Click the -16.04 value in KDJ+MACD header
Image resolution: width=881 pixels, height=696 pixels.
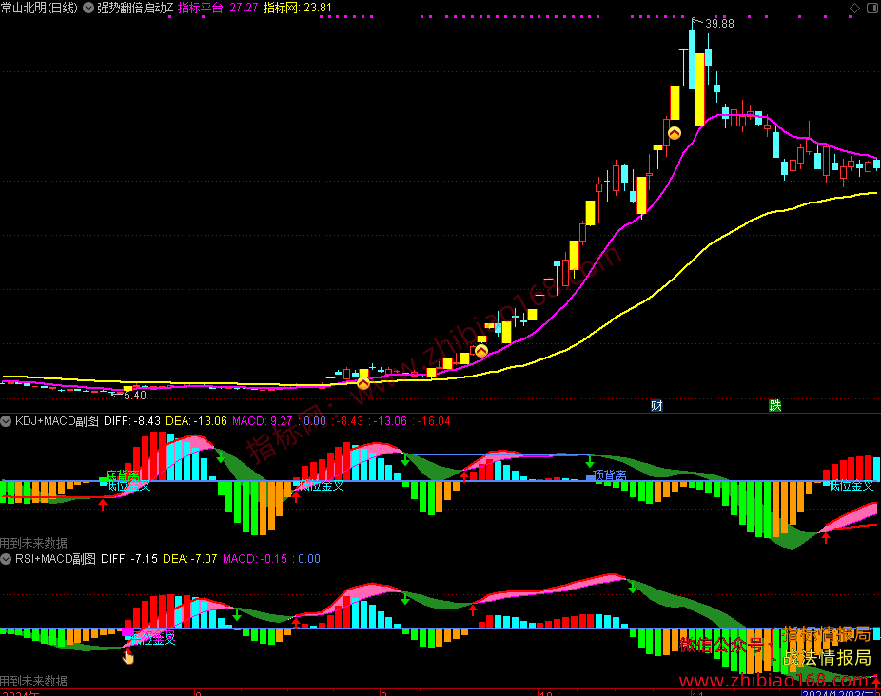[x=435, y=421]
